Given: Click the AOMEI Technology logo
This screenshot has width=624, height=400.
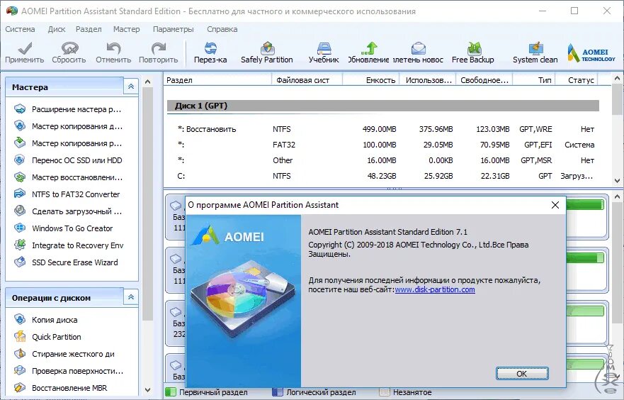Looking at the screenshot, I should click(x=591, y=52).
